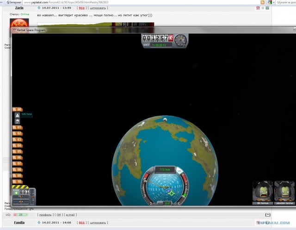Click the vertical throttle slider near stage counter
This screenshot has width=296, height=230.
click(x=32, y=197)
